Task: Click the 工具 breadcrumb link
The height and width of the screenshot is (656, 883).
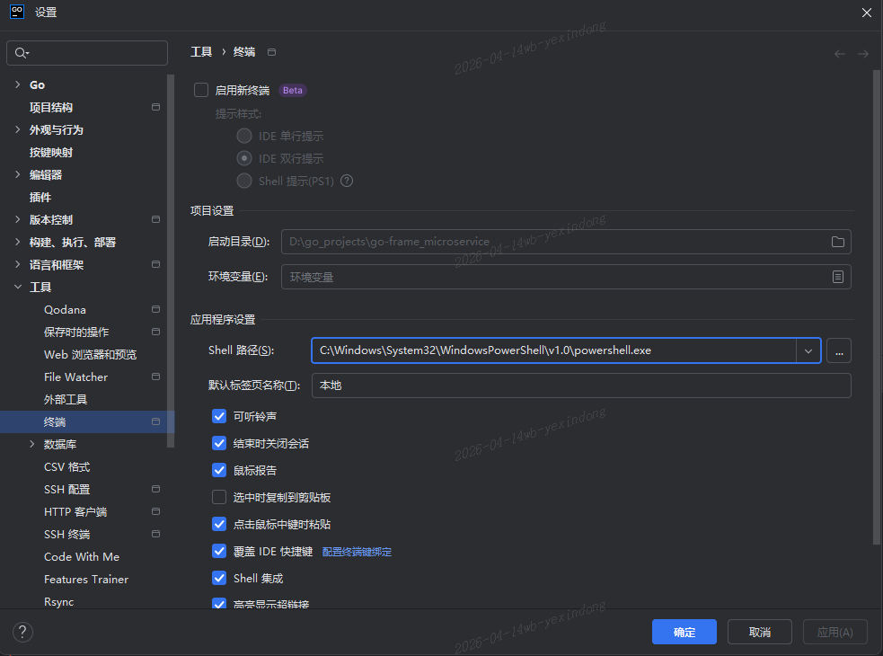Action: (201, 52)
